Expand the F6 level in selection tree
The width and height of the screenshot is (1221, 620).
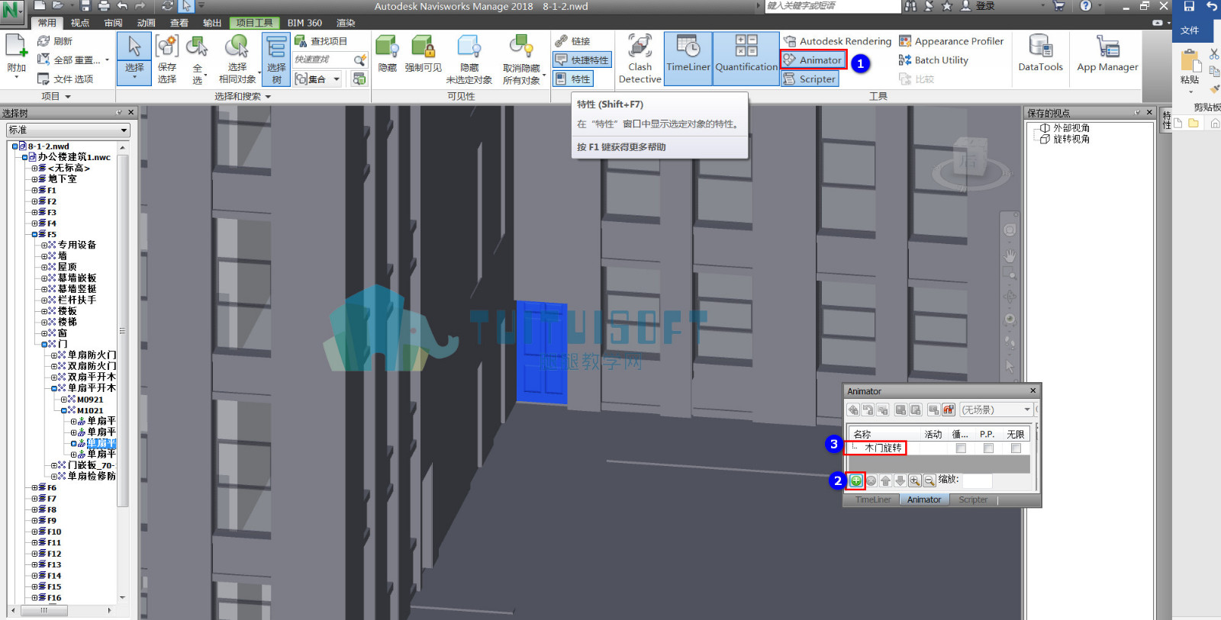coord(34,487)
